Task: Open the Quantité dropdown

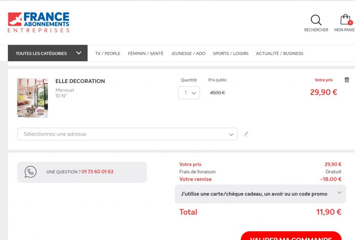Action: (x=189, y=93)
